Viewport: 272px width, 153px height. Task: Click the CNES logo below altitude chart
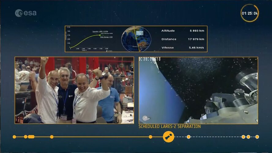(x=109, y=51)
